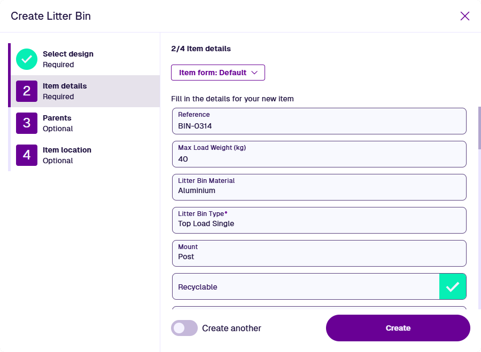Close the Create Litter Bin dialog
This screenshot has width=481, height=352.
[465, 16]
